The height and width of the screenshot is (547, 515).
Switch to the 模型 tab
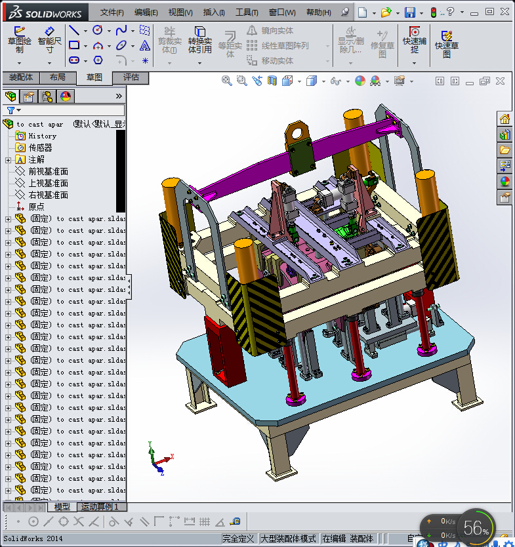pos(62,506)
